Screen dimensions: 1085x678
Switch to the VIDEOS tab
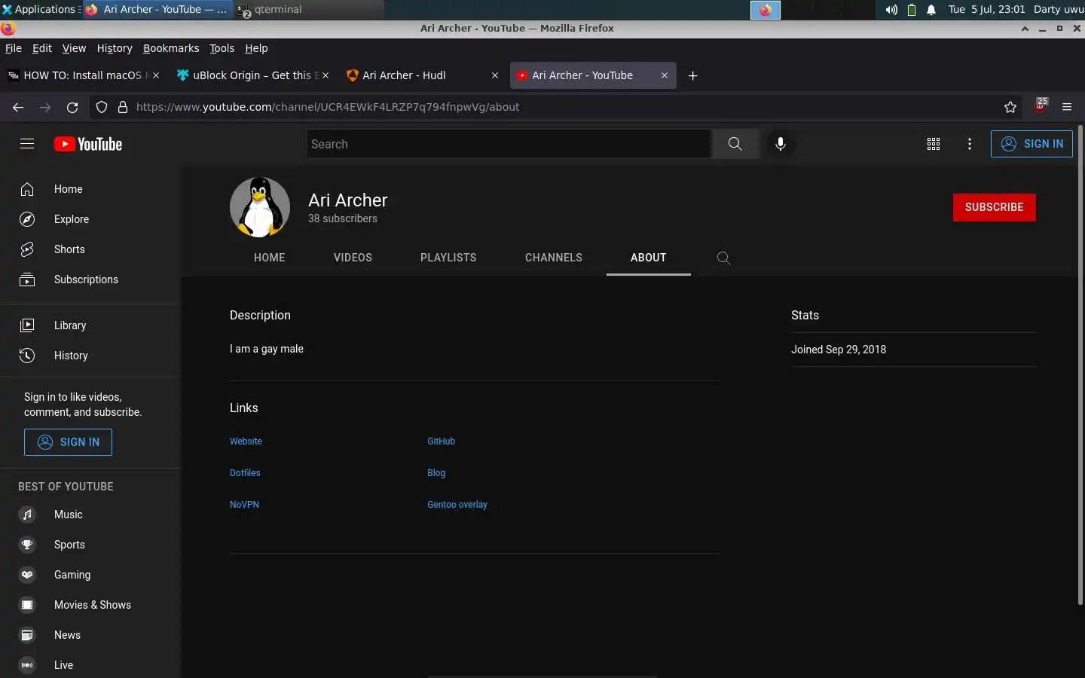point(353,258)
